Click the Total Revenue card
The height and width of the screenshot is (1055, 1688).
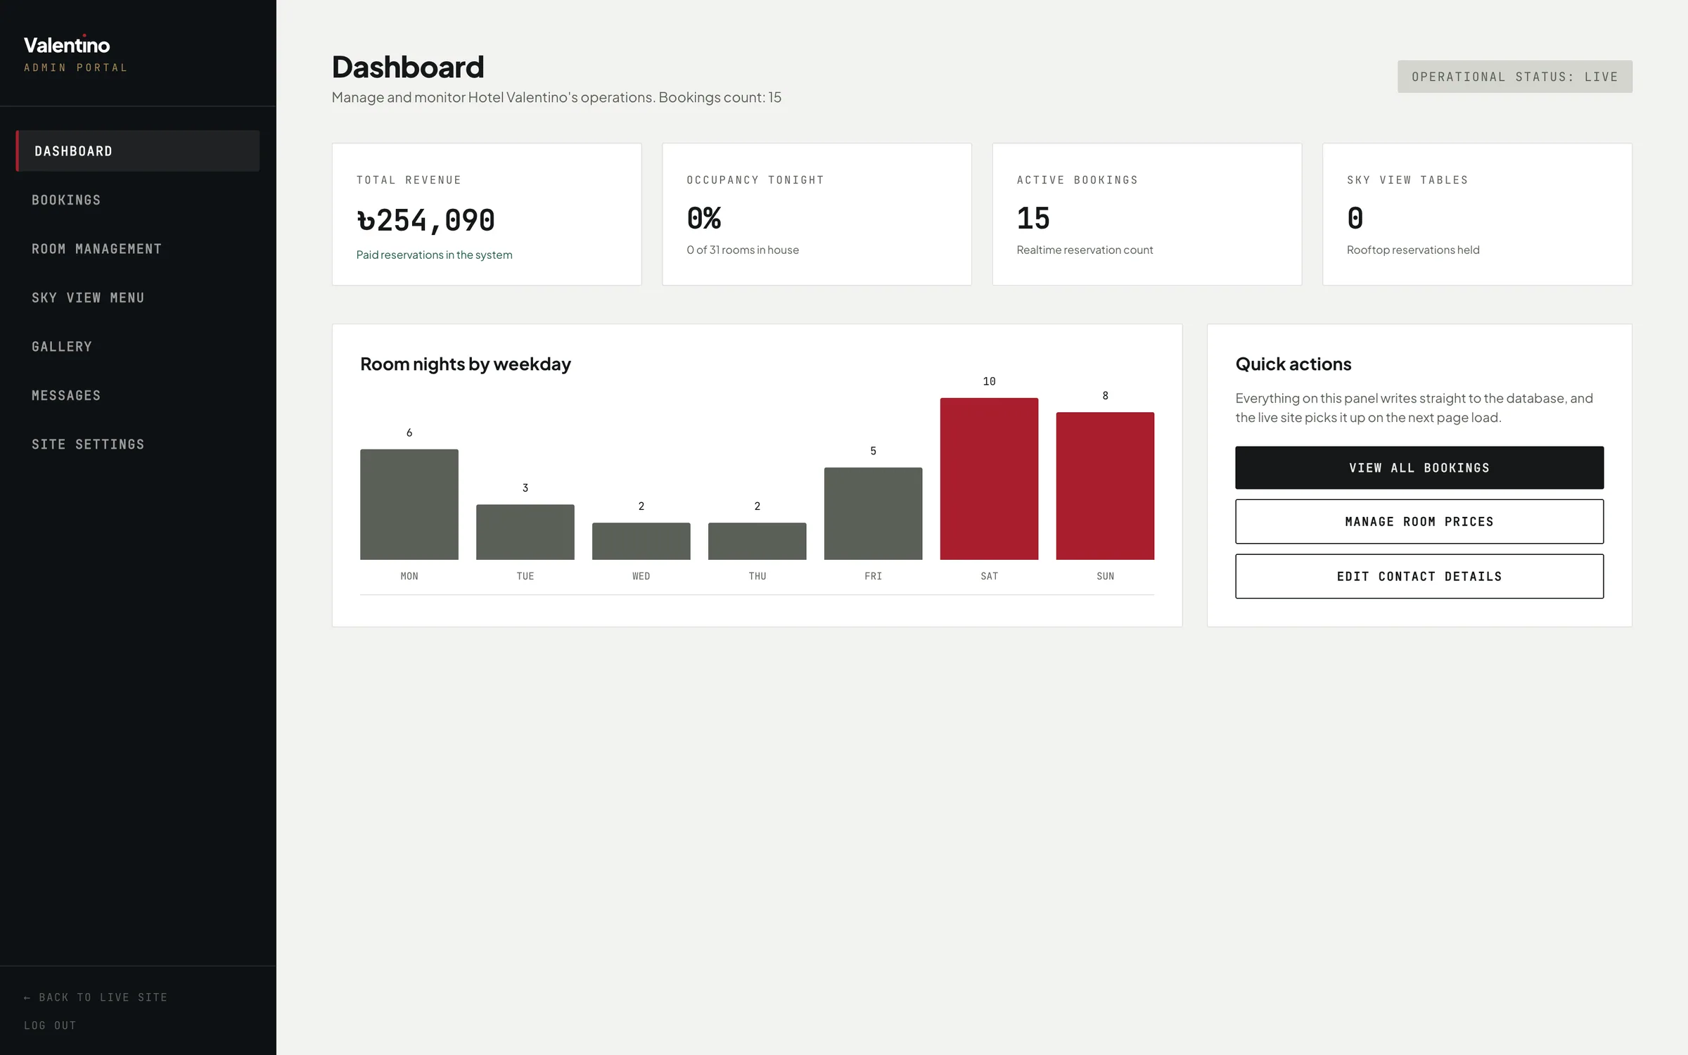(x=487, y=215)
